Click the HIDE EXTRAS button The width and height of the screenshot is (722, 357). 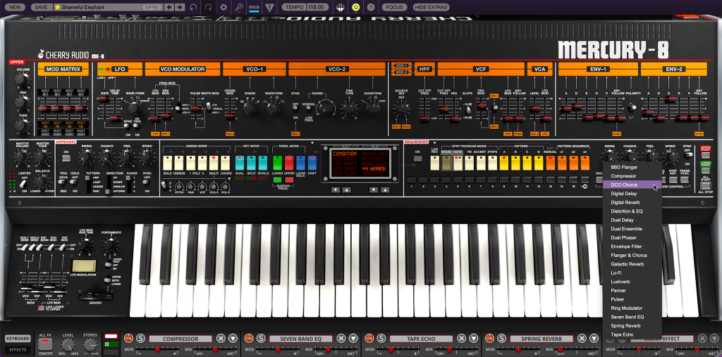431,7
